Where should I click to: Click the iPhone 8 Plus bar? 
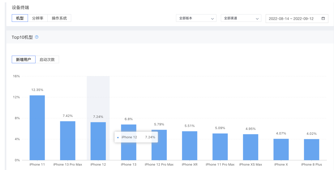pos(312,149)
